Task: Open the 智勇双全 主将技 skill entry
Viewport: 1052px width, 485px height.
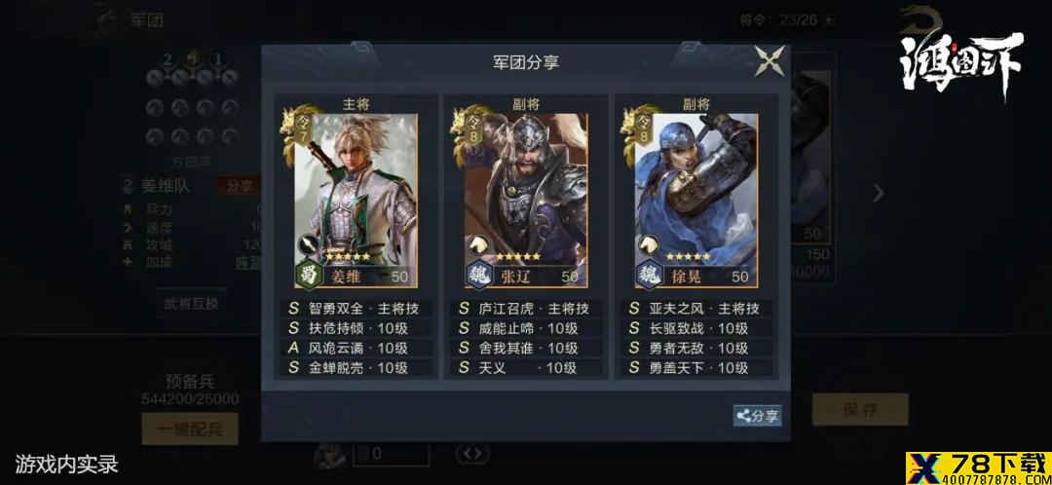Action: pos(356,309)
